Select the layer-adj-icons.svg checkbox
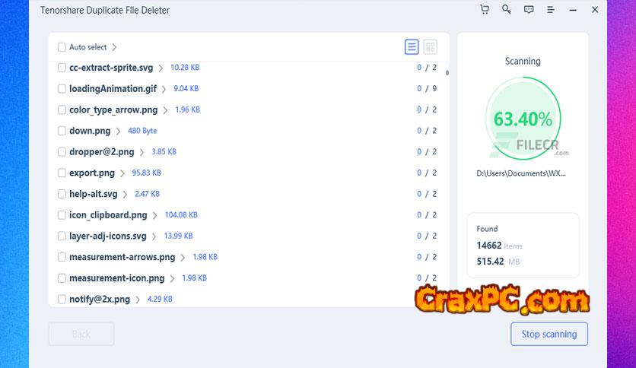The height and width of the screenshot is (368, 636). coord(62,236)
